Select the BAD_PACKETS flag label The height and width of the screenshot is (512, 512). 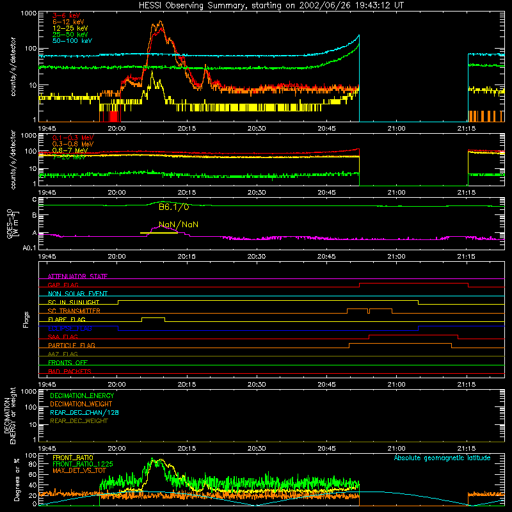pyautogui.click(x=70, y=371)
